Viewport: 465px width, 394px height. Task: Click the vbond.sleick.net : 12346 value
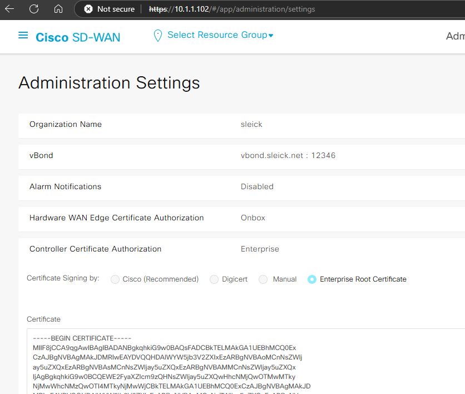288,155
